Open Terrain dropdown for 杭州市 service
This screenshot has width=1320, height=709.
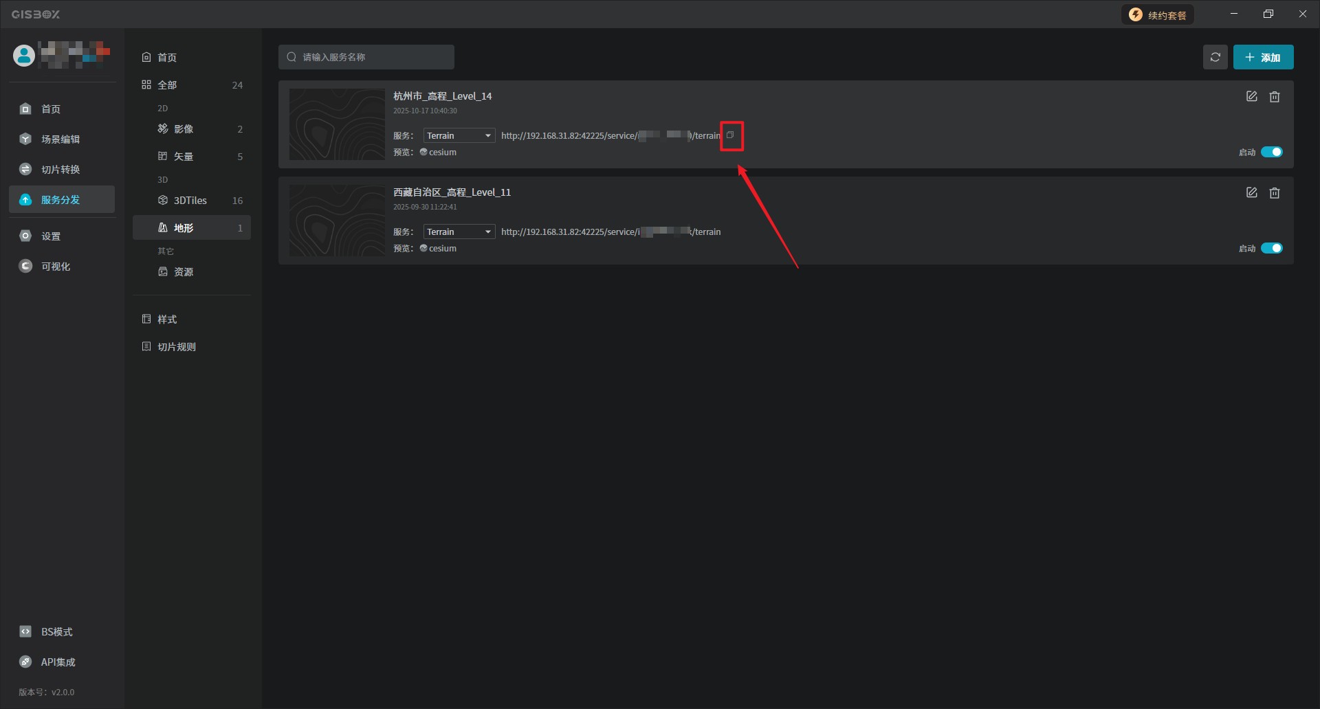click(459, 136)
